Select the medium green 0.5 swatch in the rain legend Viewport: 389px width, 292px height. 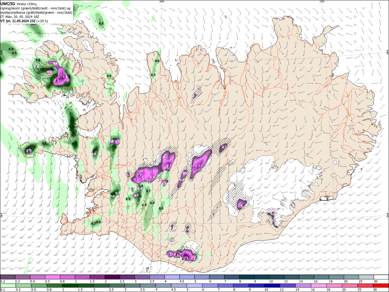(39, 286)
